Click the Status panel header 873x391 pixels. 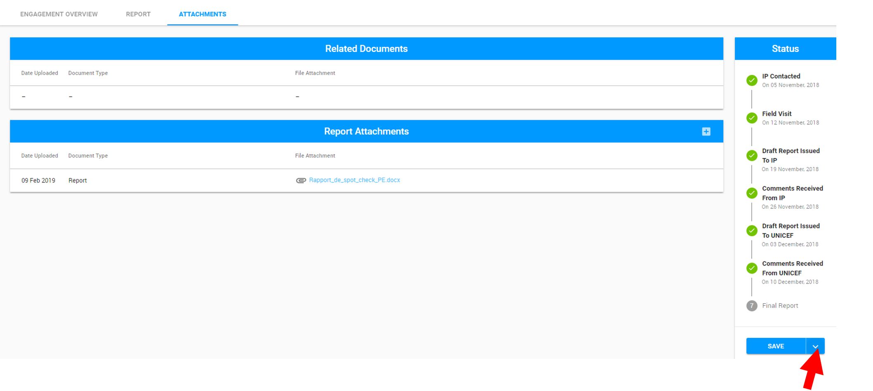click(785, 49)
